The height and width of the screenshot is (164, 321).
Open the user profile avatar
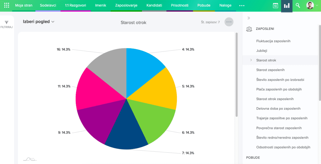(310, 6)
